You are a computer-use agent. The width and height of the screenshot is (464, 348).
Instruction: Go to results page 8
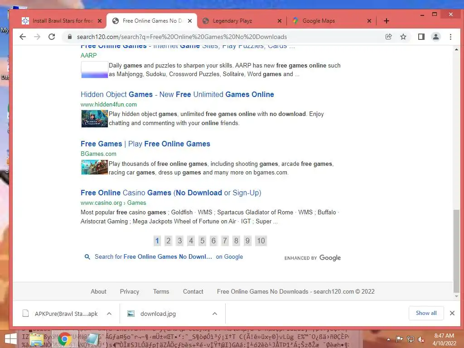pyautogui.click(x=236, y=241)
